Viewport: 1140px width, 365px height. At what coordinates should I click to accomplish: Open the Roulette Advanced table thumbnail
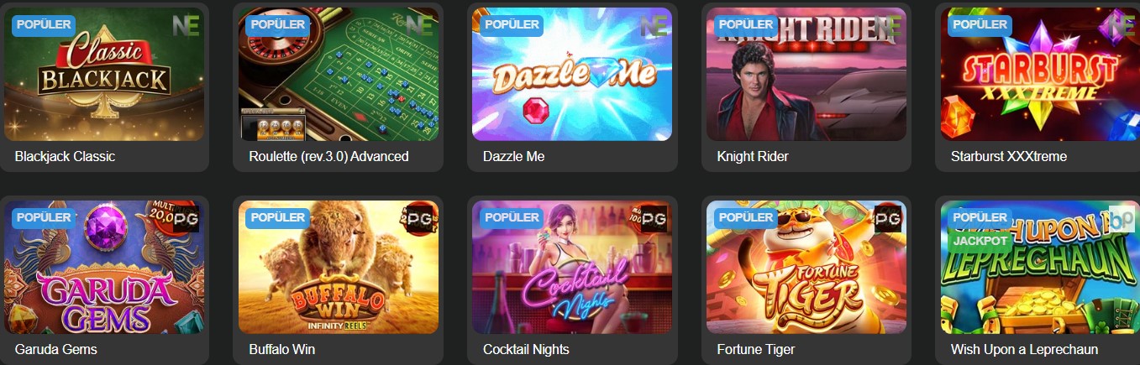point(339,75)
